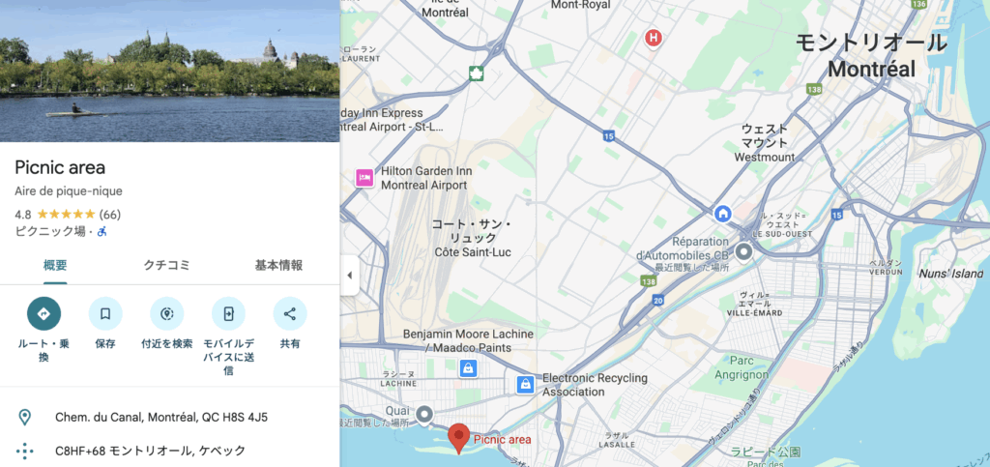Click the hospital H marker on map
990x467 pixels.
click(x=654, y=38)
